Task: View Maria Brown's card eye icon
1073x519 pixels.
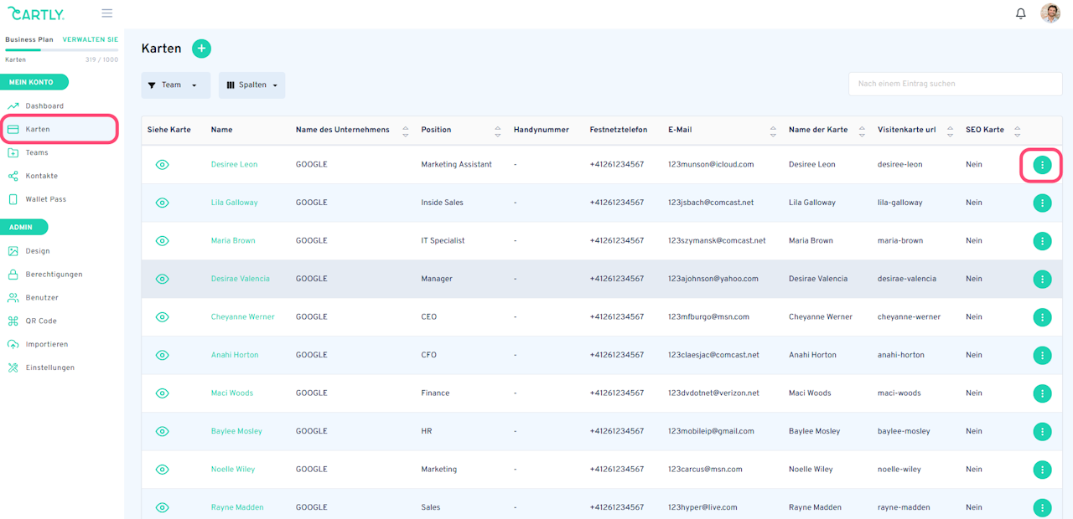Action: tap(163, 241)
